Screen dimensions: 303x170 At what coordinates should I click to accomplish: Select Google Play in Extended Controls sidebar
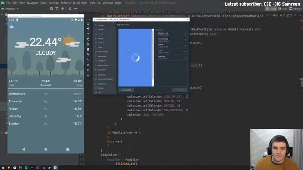[x=104, y=84]
